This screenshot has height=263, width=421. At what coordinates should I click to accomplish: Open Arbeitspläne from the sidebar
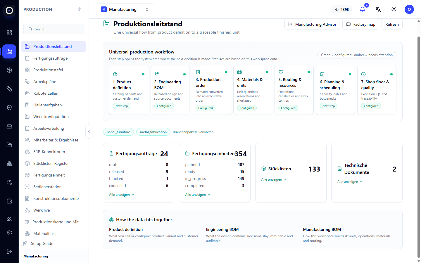click(54, 82)
